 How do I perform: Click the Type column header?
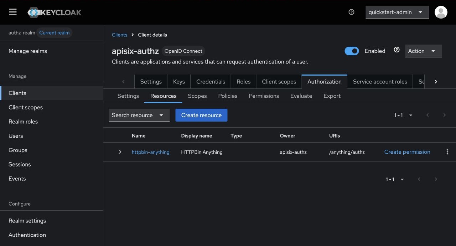236,136
